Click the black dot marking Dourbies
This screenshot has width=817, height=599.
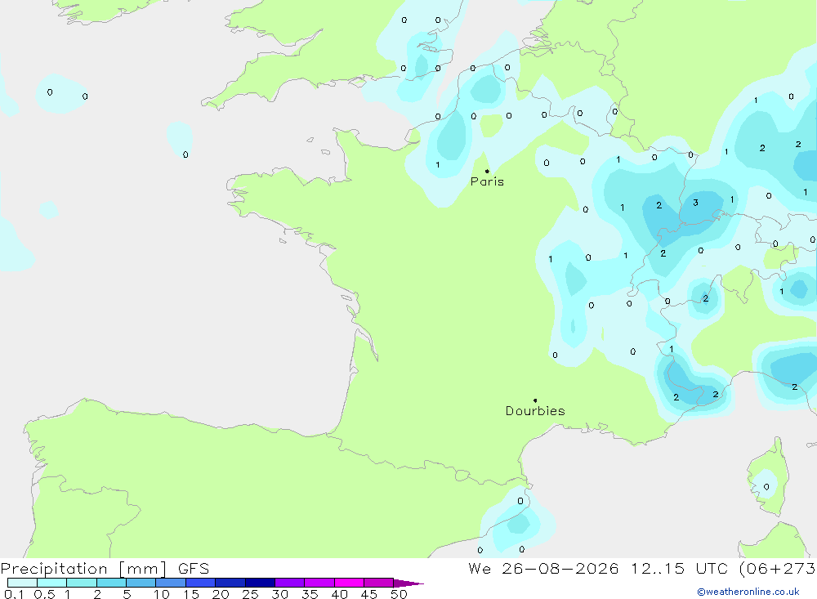click(535, 400)
